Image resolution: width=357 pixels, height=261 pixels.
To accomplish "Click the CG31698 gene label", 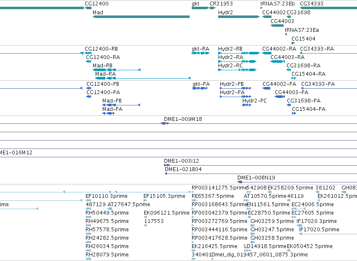I will 299,13.
